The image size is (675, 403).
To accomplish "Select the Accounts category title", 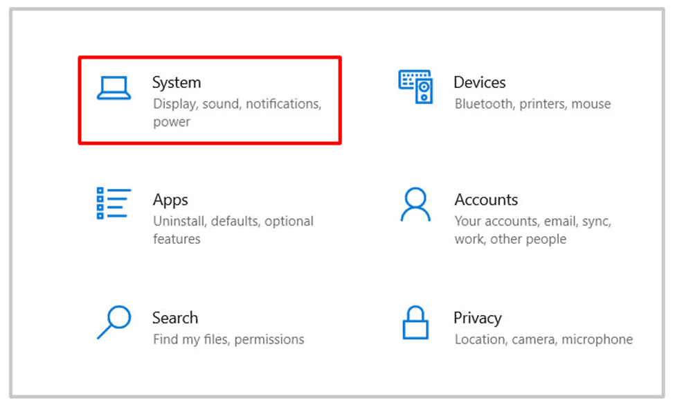I will (486, 200).
